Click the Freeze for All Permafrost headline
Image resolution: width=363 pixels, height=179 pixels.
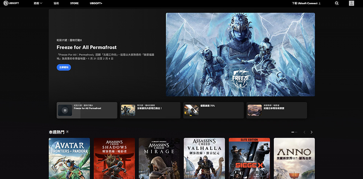point(87,47)
